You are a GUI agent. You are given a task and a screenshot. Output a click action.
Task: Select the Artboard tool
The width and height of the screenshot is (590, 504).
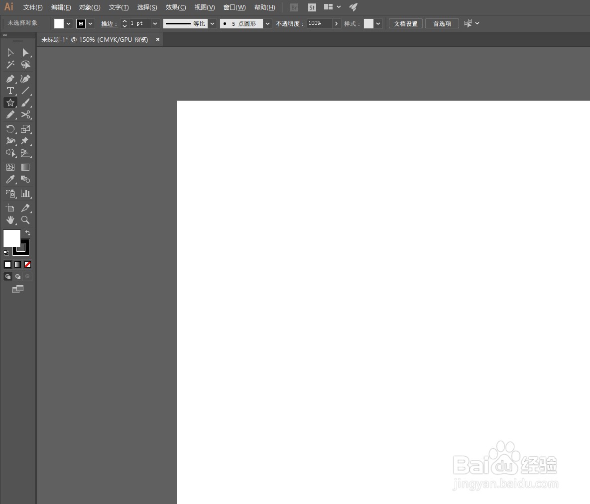click(10, 208)
